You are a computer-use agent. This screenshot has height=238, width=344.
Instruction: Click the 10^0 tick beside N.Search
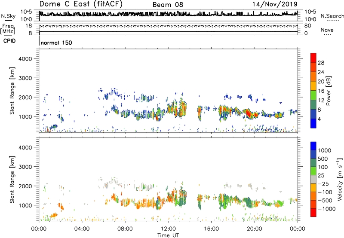pos(310,19)
